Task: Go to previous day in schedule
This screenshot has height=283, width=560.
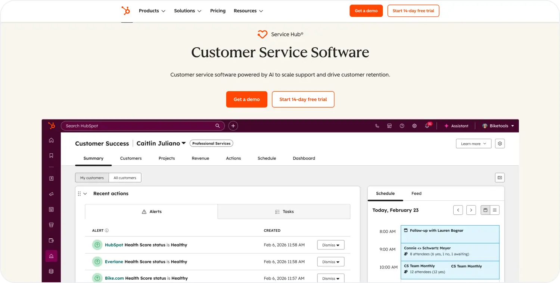Action: pos(458,210)
